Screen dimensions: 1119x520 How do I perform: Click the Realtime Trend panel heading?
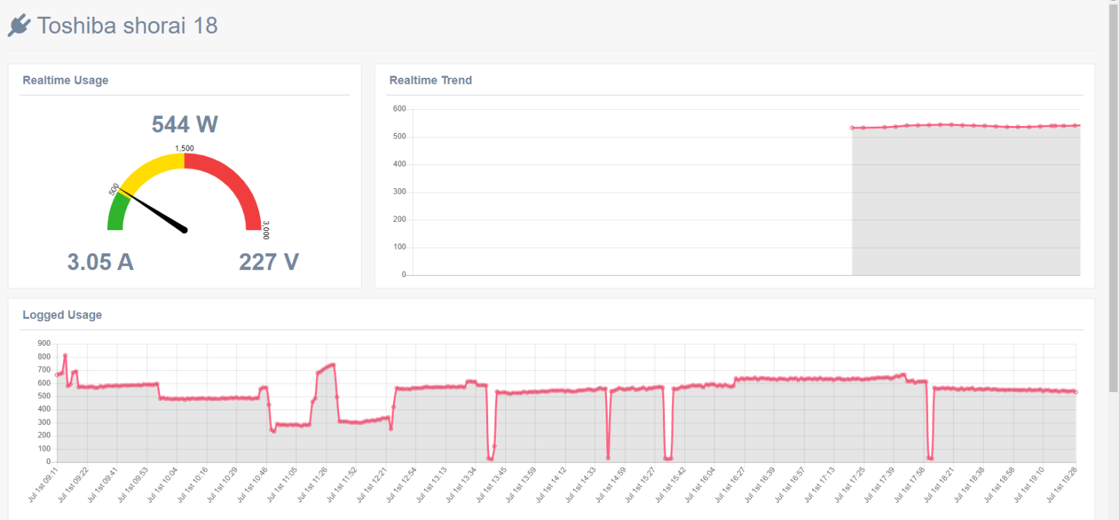431,80
